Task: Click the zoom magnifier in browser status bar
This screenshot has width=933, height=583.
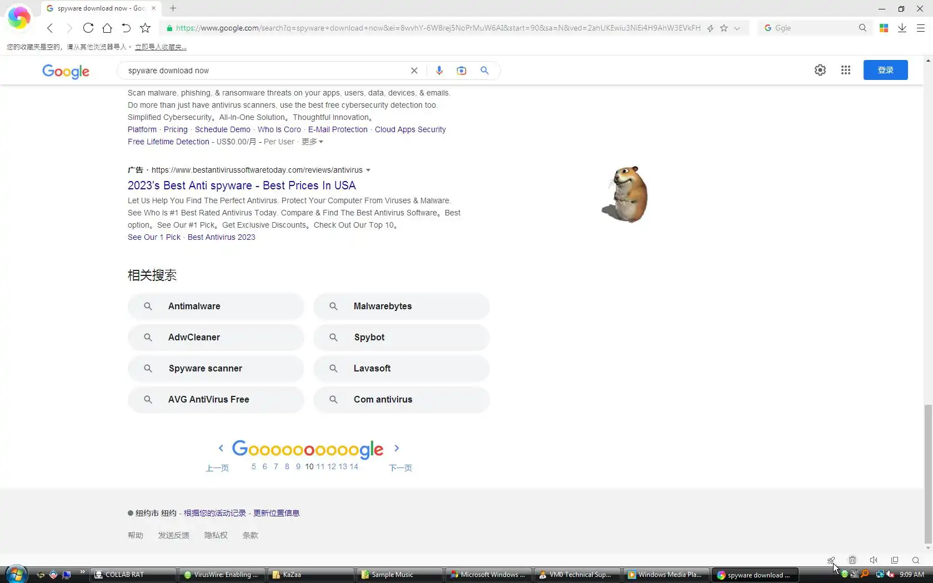Action: click(916, 560)
